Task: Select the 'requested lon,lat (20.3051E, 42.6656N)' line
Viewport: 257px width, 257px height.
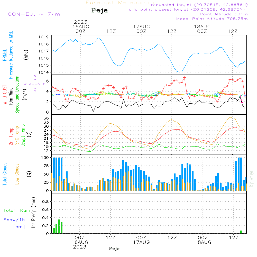Action: [199, 5]
